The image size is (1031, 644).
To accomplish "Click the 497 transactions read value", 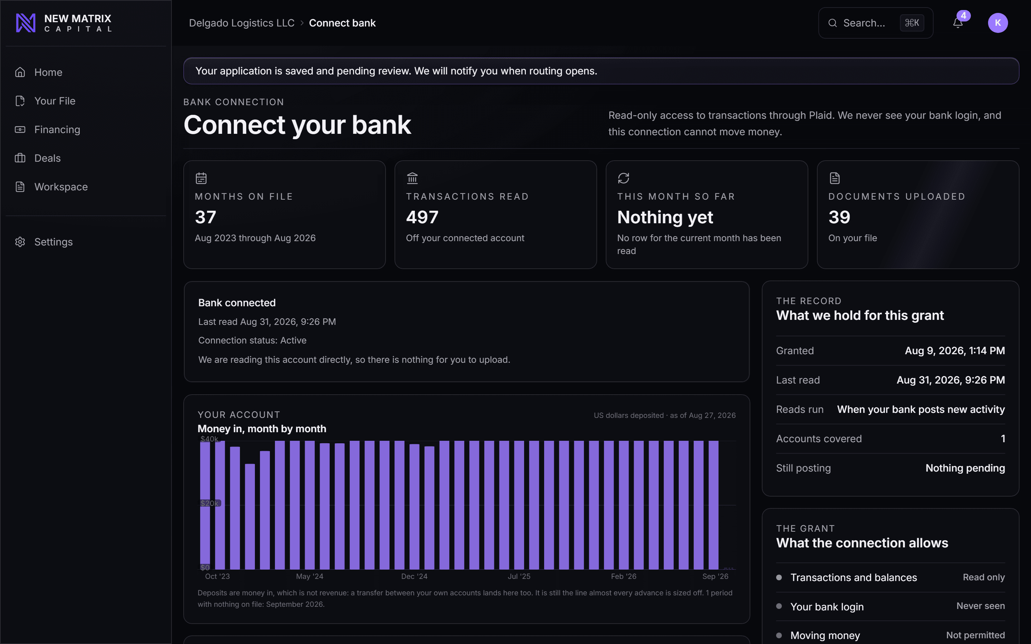I will click(x=422, y=217).
